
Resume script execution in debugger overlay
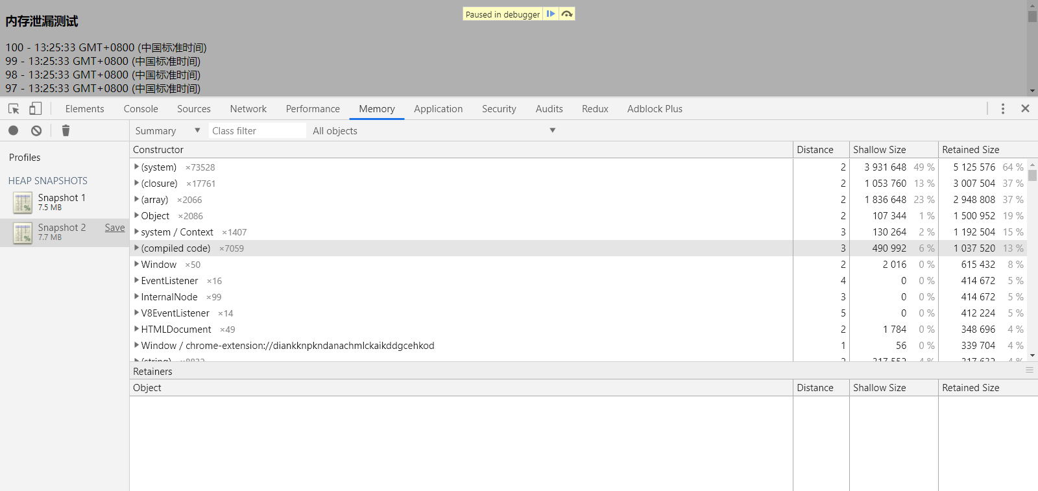[x=550, y=14]
